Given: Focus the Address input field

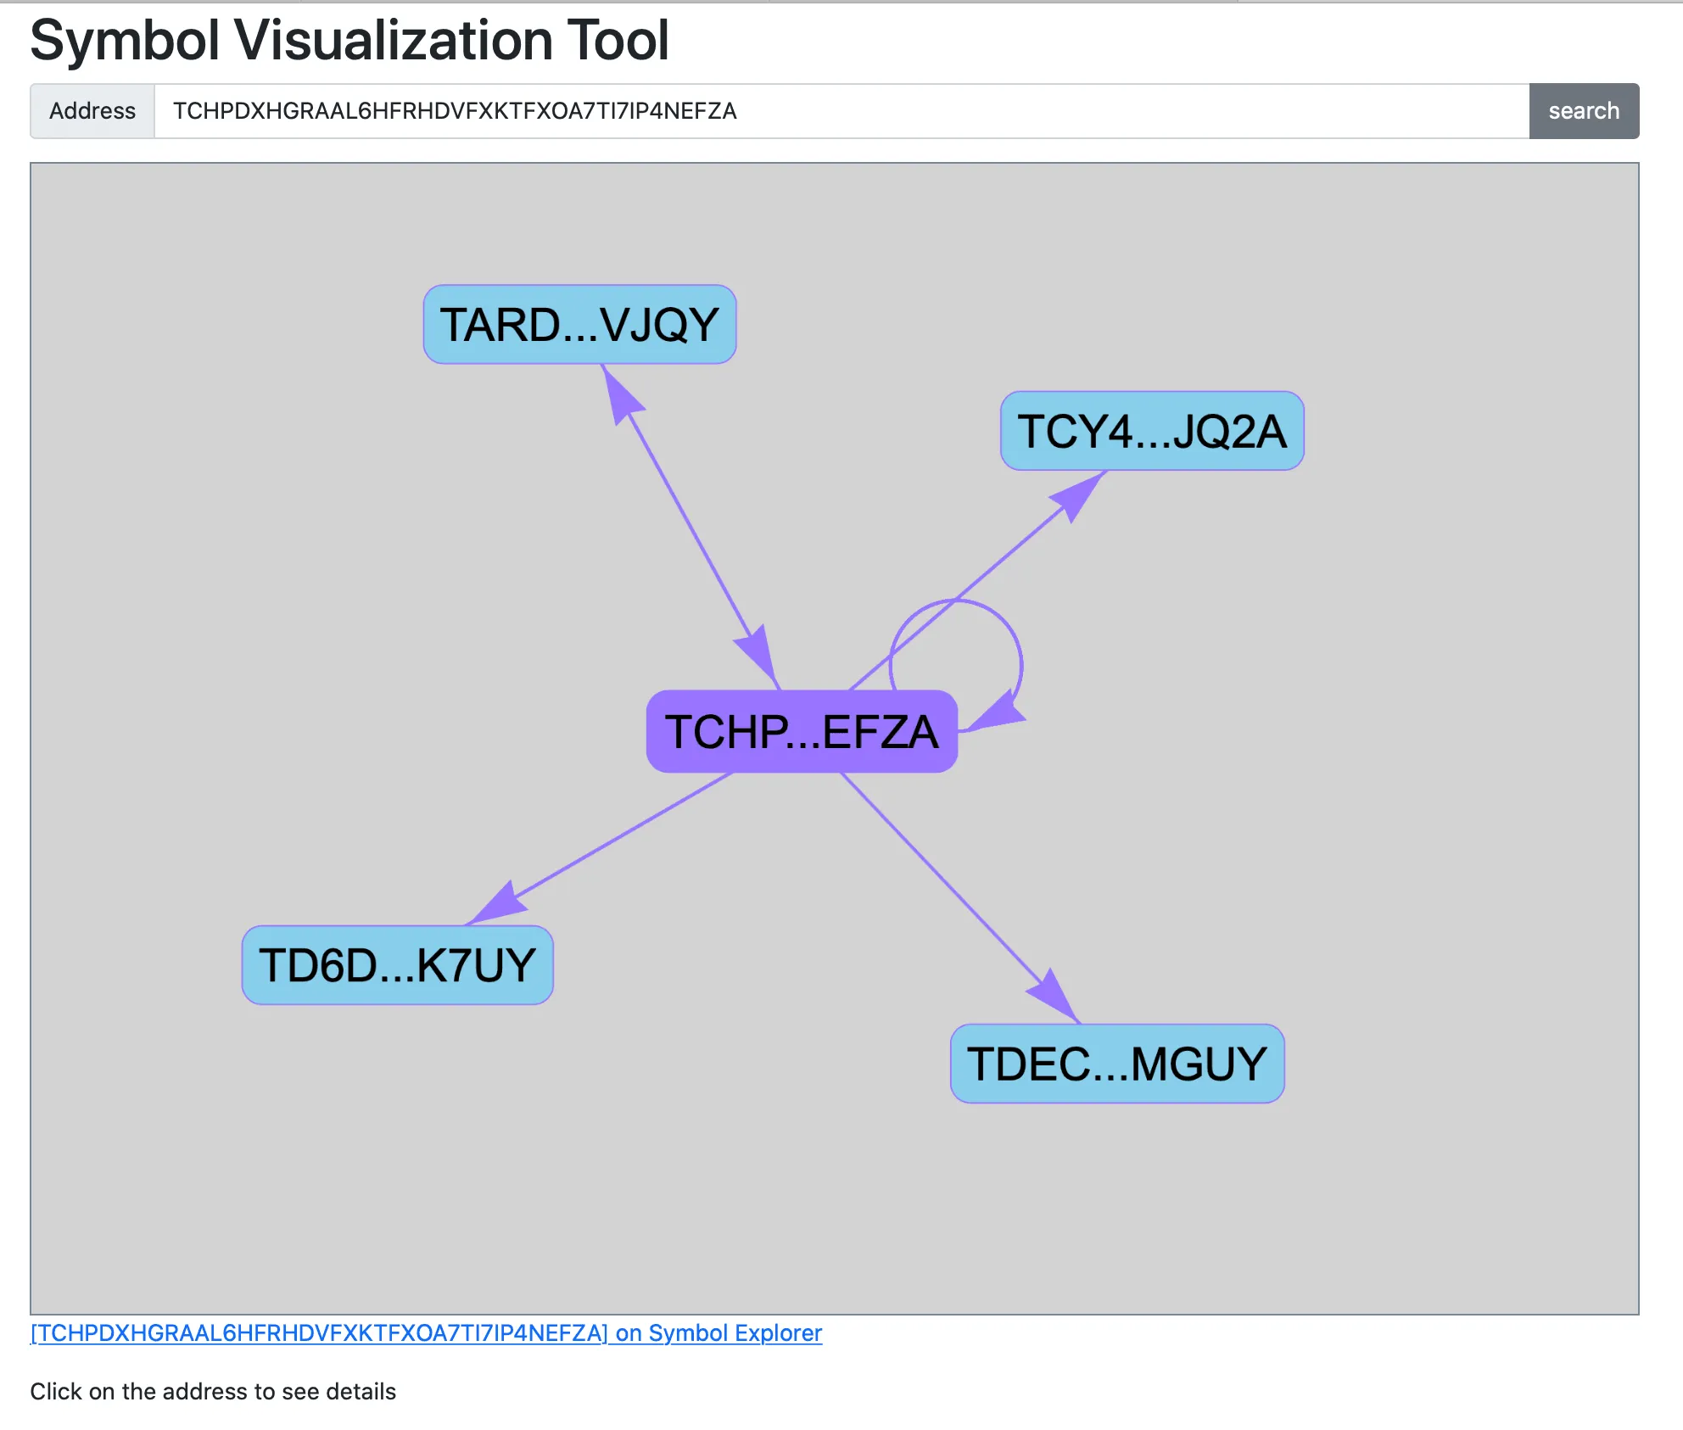Looking at the screenshot, I should [840, 111].
